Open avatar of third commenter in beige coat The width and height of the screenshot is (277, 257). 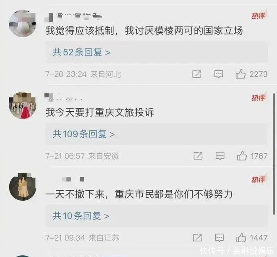[x=23, y=187]
